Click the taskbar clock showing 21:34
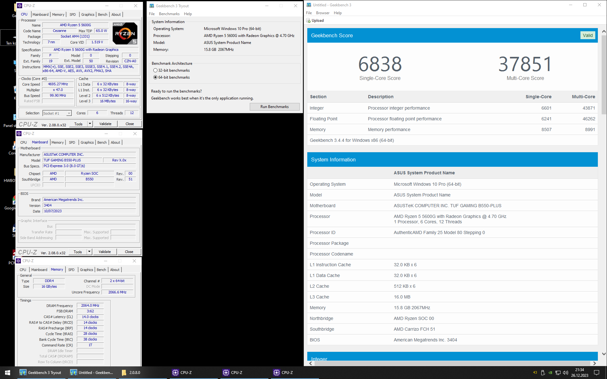 pos(579,373)
